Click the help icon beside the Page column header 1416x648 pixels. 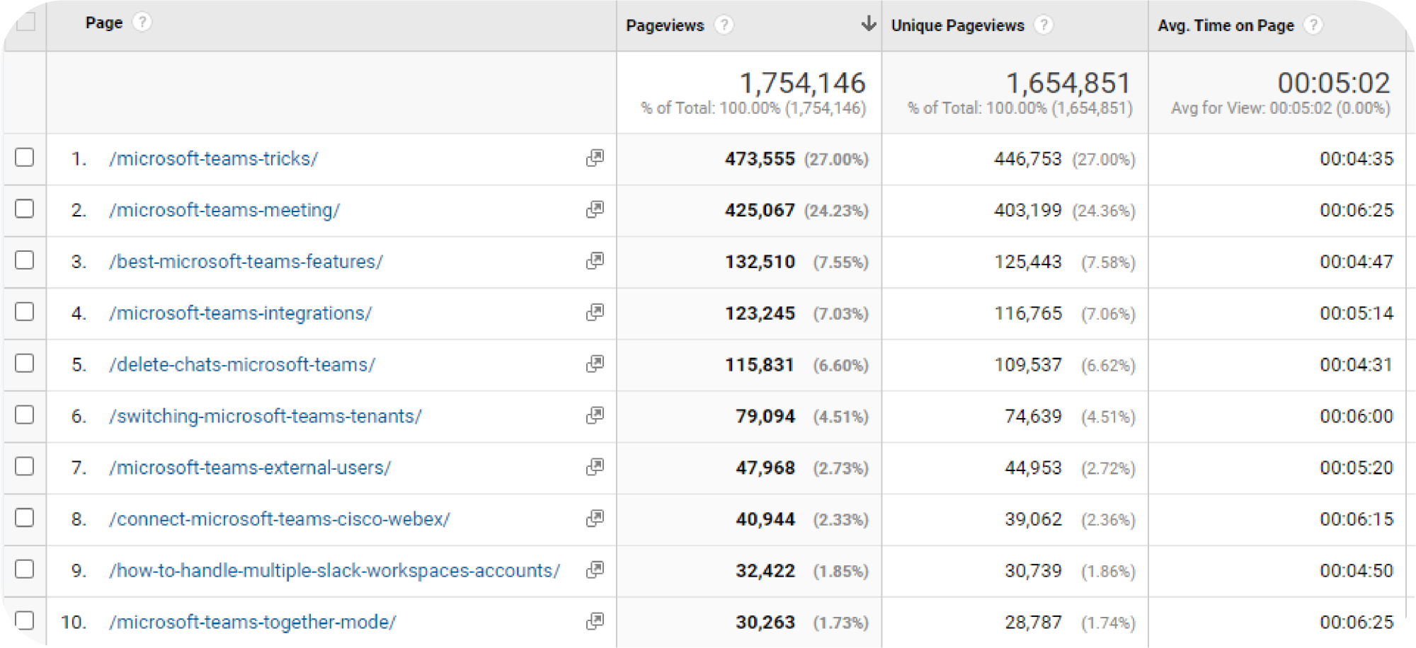coord(144,22)
